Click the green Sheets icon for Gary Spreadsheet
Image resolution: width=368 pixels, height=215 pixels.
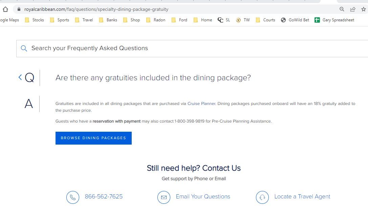click(317, 20)
